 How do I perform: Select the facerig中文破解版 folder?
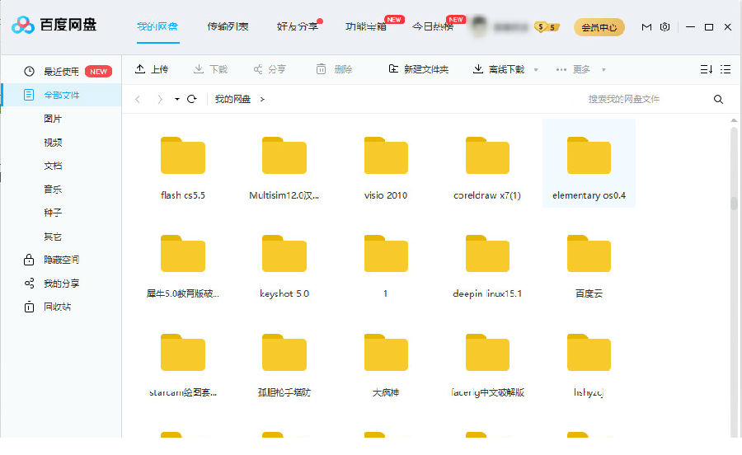pyautogui.click(x=487, y=365)
